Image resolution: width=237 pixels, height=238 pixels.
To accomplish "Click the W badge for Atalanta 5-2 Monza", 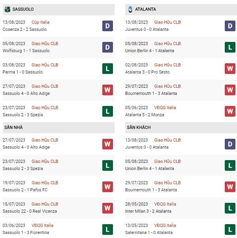I will (x=230, y=111).
